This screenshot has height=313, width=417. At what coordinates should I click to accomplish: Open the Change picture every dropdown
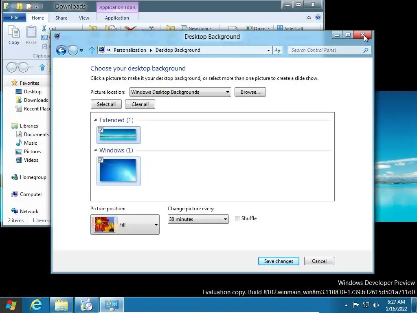point(198,219)
